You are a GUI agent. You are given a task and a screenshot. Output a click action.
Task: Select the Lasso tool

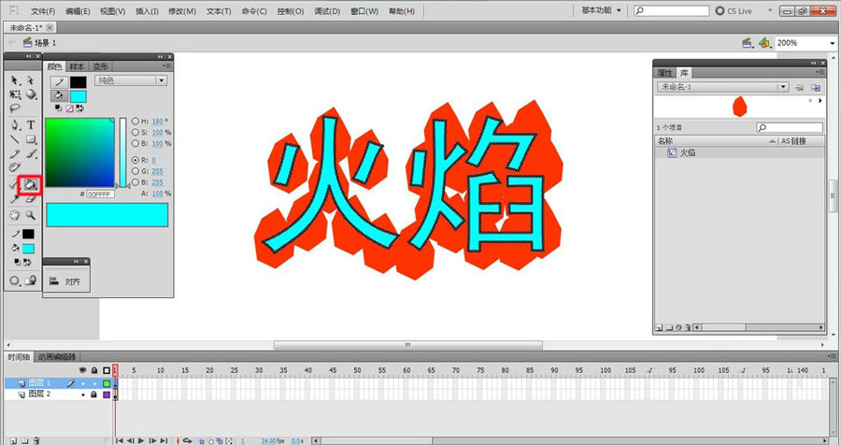[x=15, y=109]
